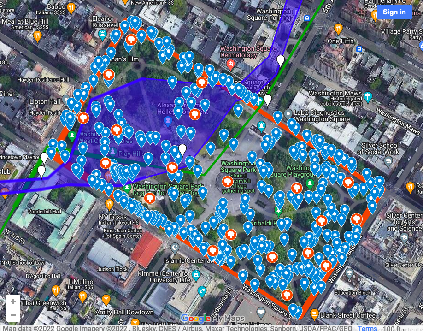
Task: Select the Il Mulino restaurant icon
Action: 82,297
